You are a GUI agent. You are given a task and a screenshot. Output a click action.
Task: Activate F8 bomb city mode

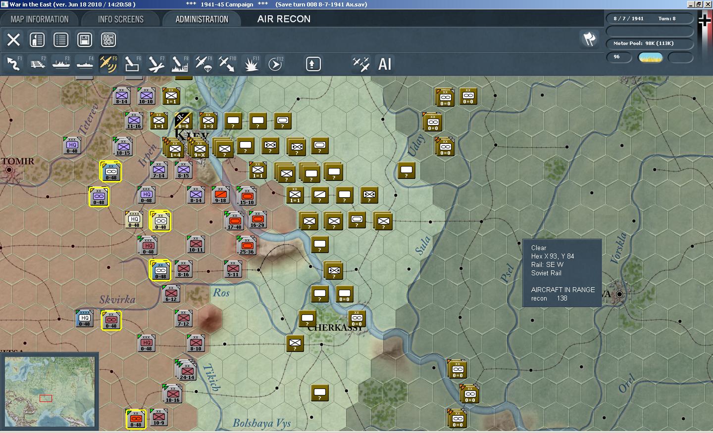180,64
